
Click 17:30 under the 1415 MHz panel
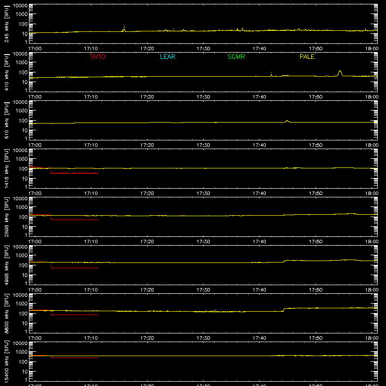[203, 193]
